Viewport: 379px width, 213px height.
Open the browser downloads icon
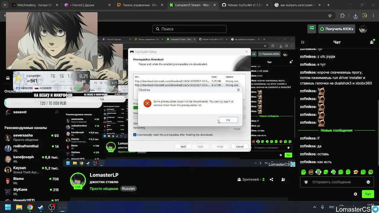[x=356, y=16]
